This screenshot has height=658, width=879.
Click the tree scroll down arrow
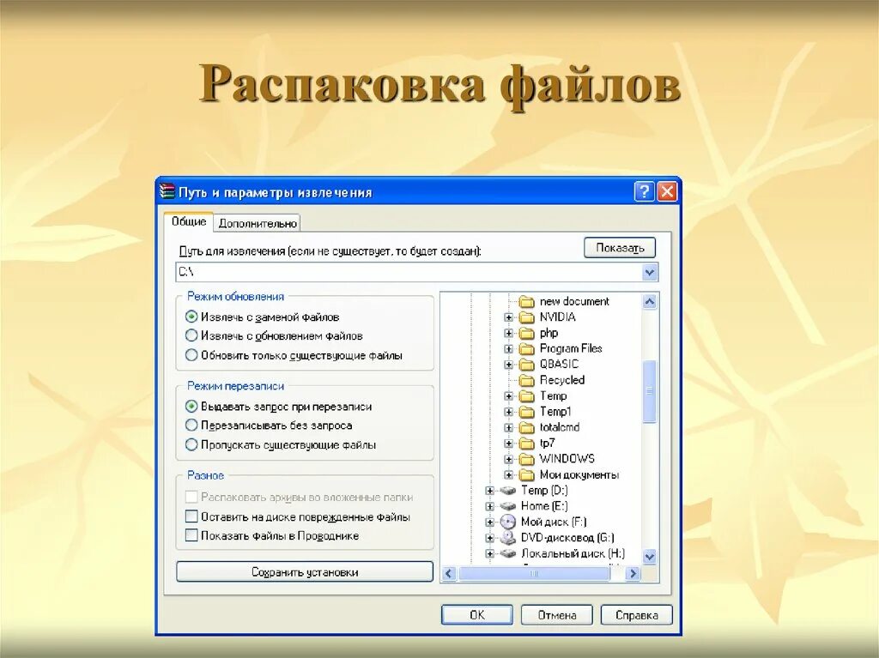click(649, 557)
